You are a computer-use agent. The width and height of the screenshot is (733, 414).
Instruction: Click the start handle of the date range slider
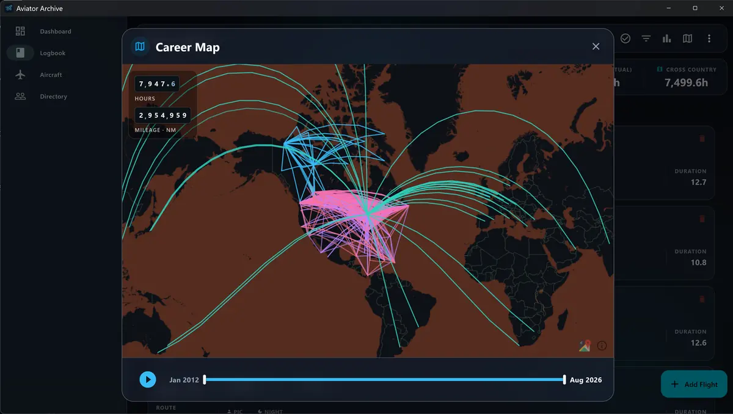(x=205, y=380)
